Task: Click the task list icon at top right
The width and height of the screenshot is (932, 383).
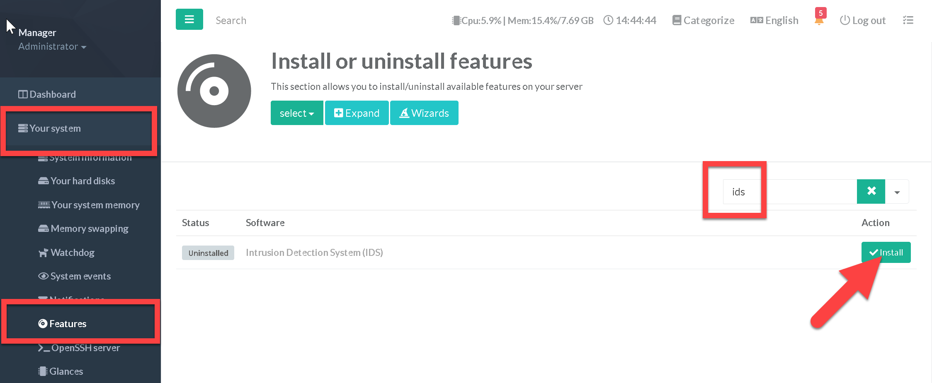Action: 908,20
